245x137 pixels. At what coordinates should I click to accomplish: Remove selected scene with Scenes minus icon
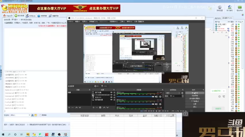coord(73,107)
